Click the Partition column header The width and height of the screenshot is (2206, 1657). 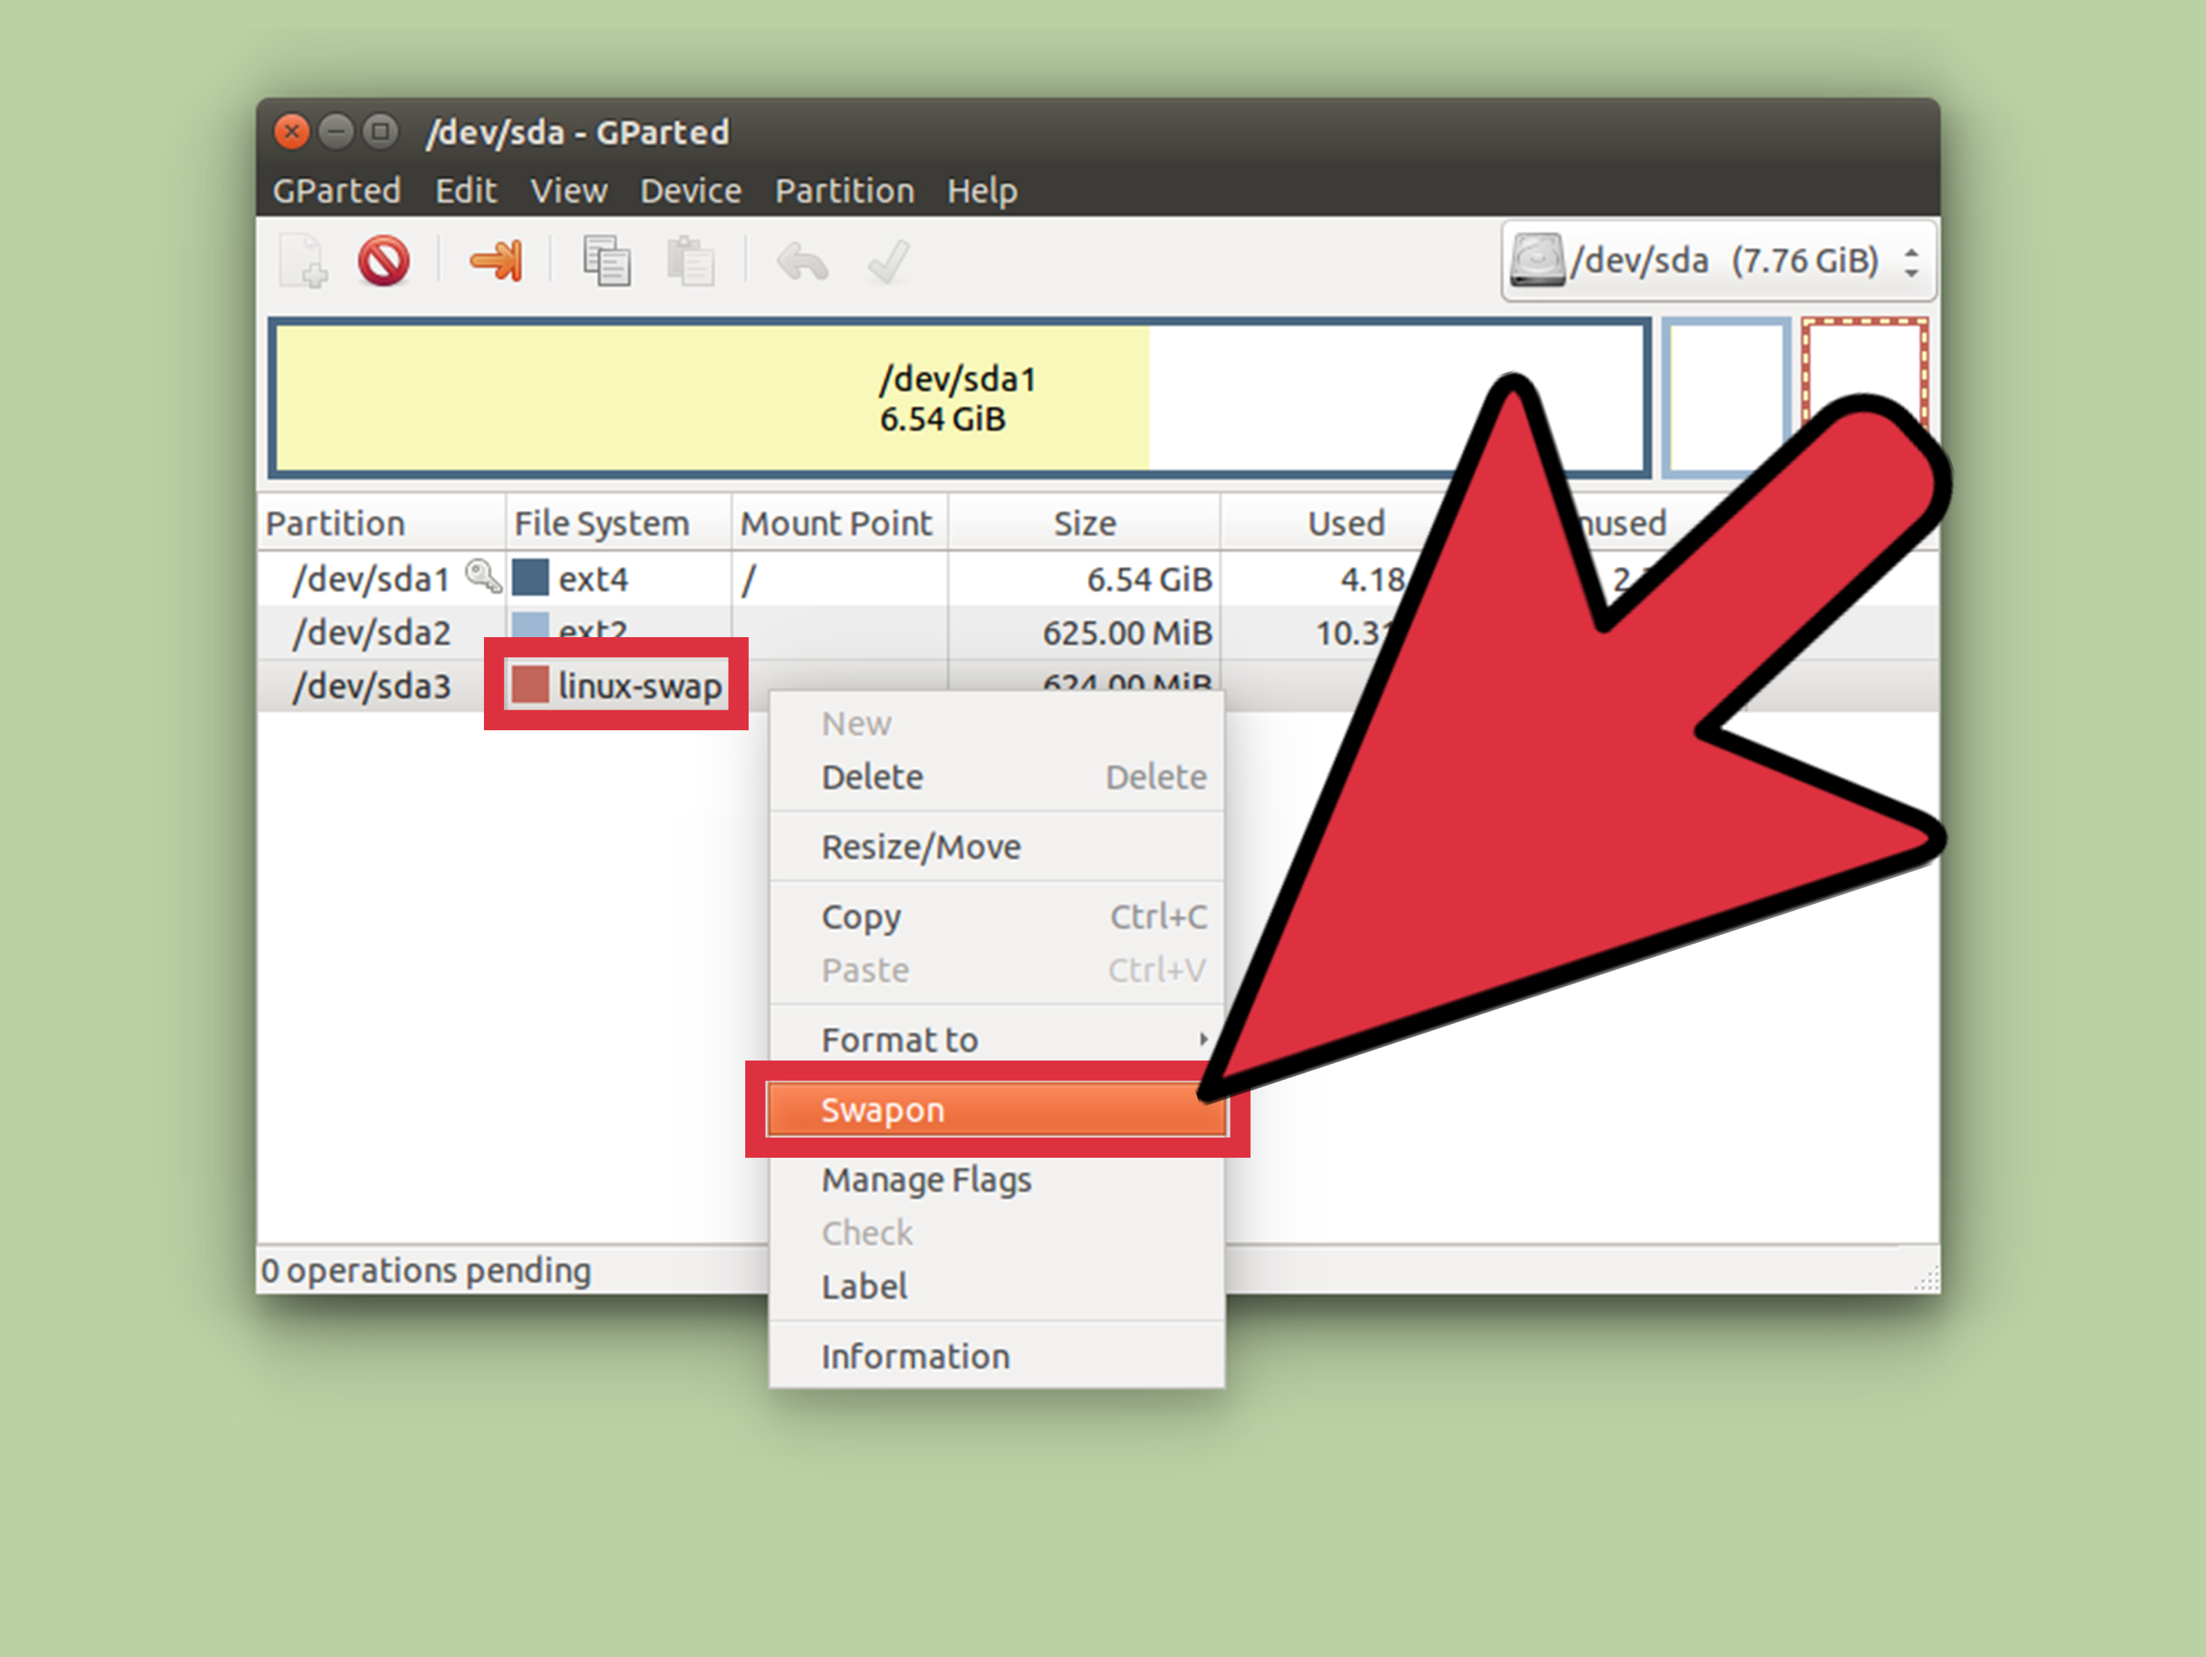(x=381, y=523)
